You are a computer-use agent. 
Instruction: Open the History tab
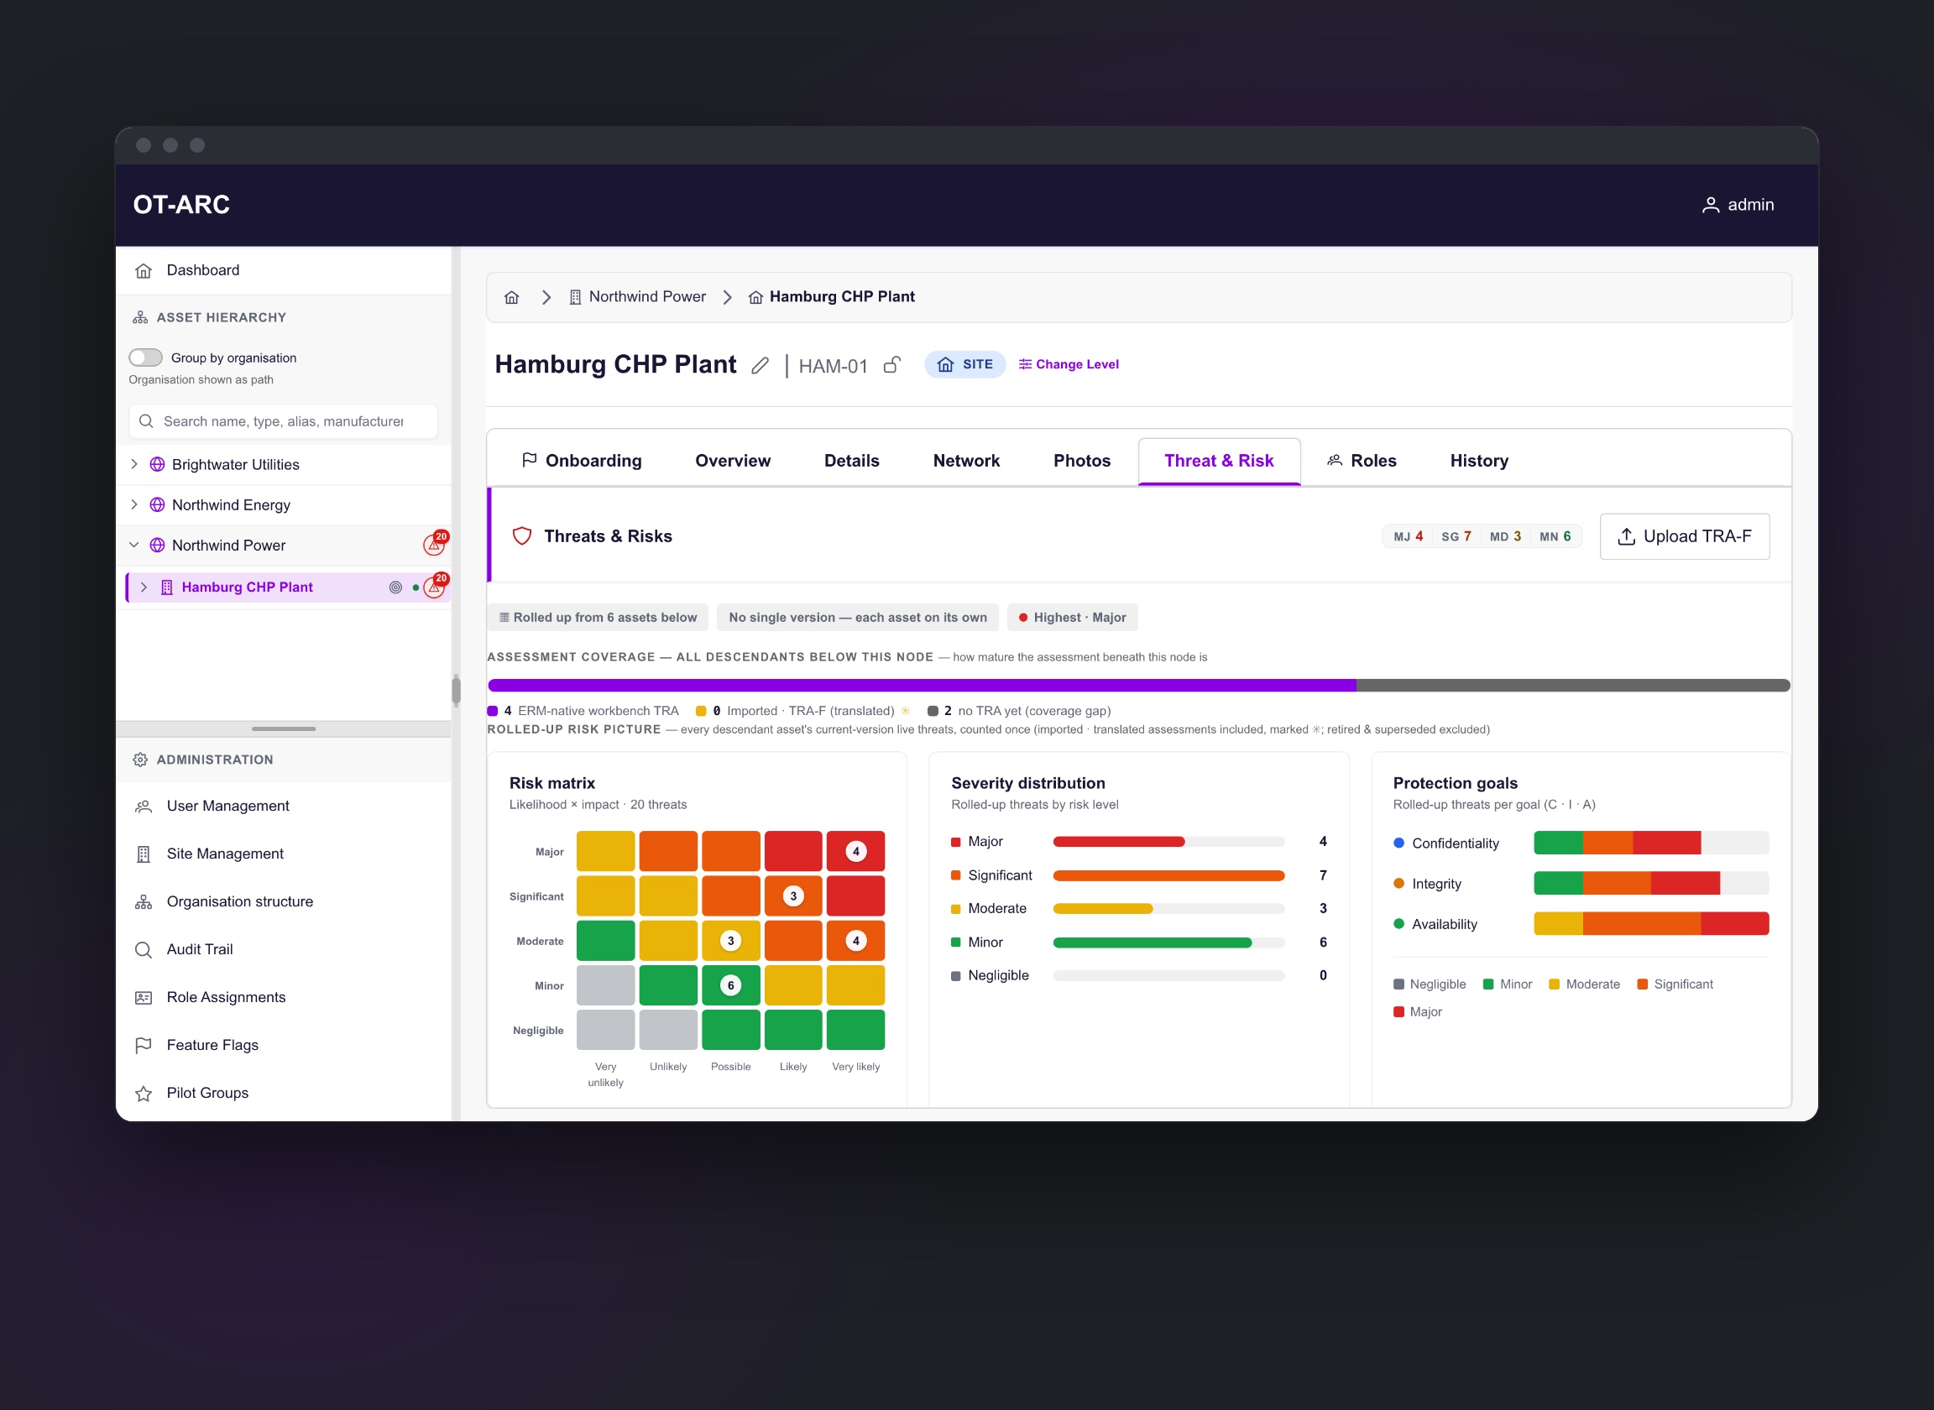[x=1479, y=461]
